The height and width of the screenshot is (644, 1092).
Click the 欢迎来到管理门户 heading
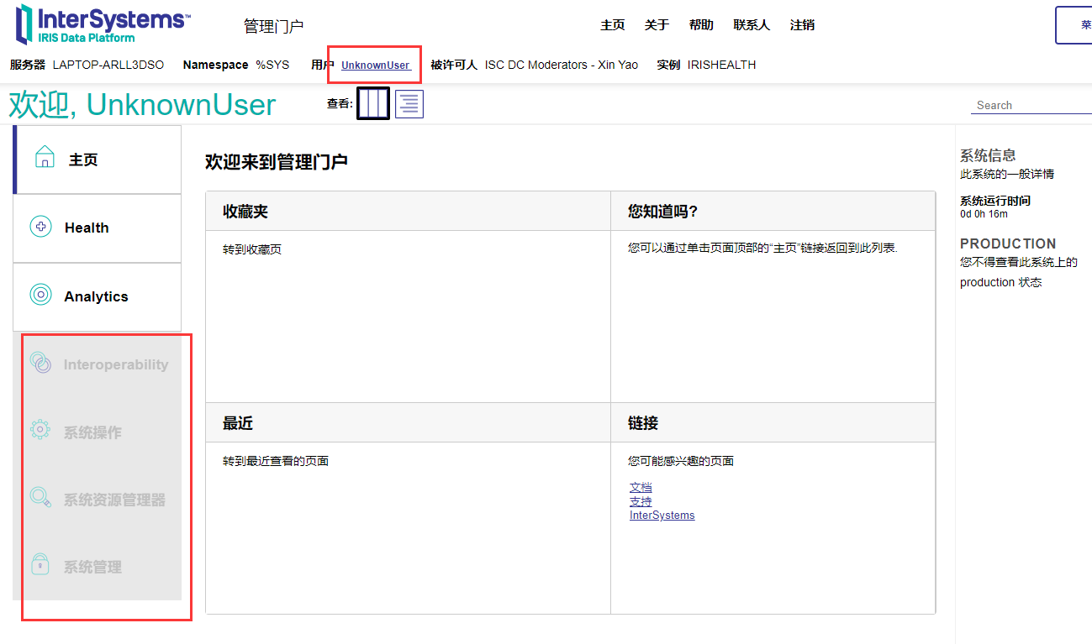(x=277, y=162)
